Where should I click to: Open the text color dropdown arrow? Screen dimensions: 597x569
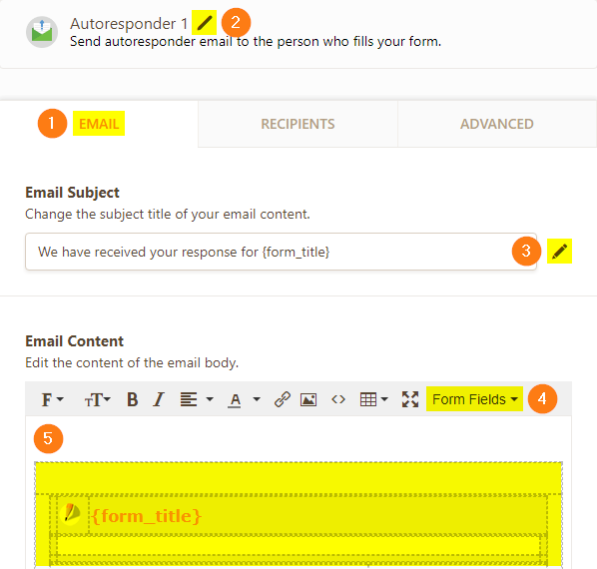click(257, 399)
